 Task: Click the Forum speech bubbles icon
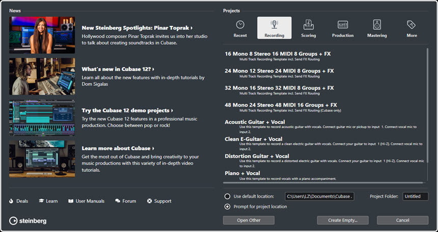(118, 201)
